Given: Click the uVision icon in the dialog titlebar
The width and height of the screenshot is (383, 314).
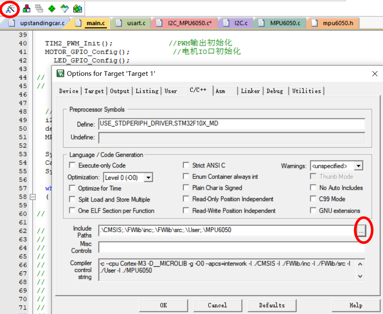Looking at the screenshot, I should (60, 73).
